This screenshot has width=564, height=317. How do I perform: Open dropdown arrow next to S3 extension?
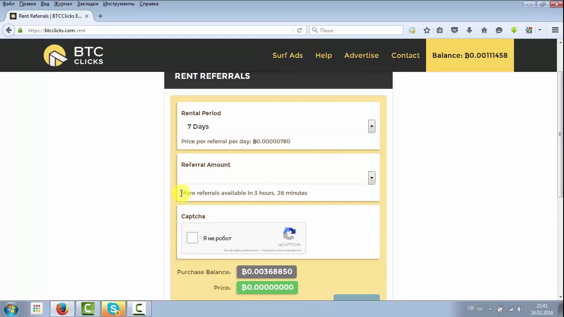(539, 30)
